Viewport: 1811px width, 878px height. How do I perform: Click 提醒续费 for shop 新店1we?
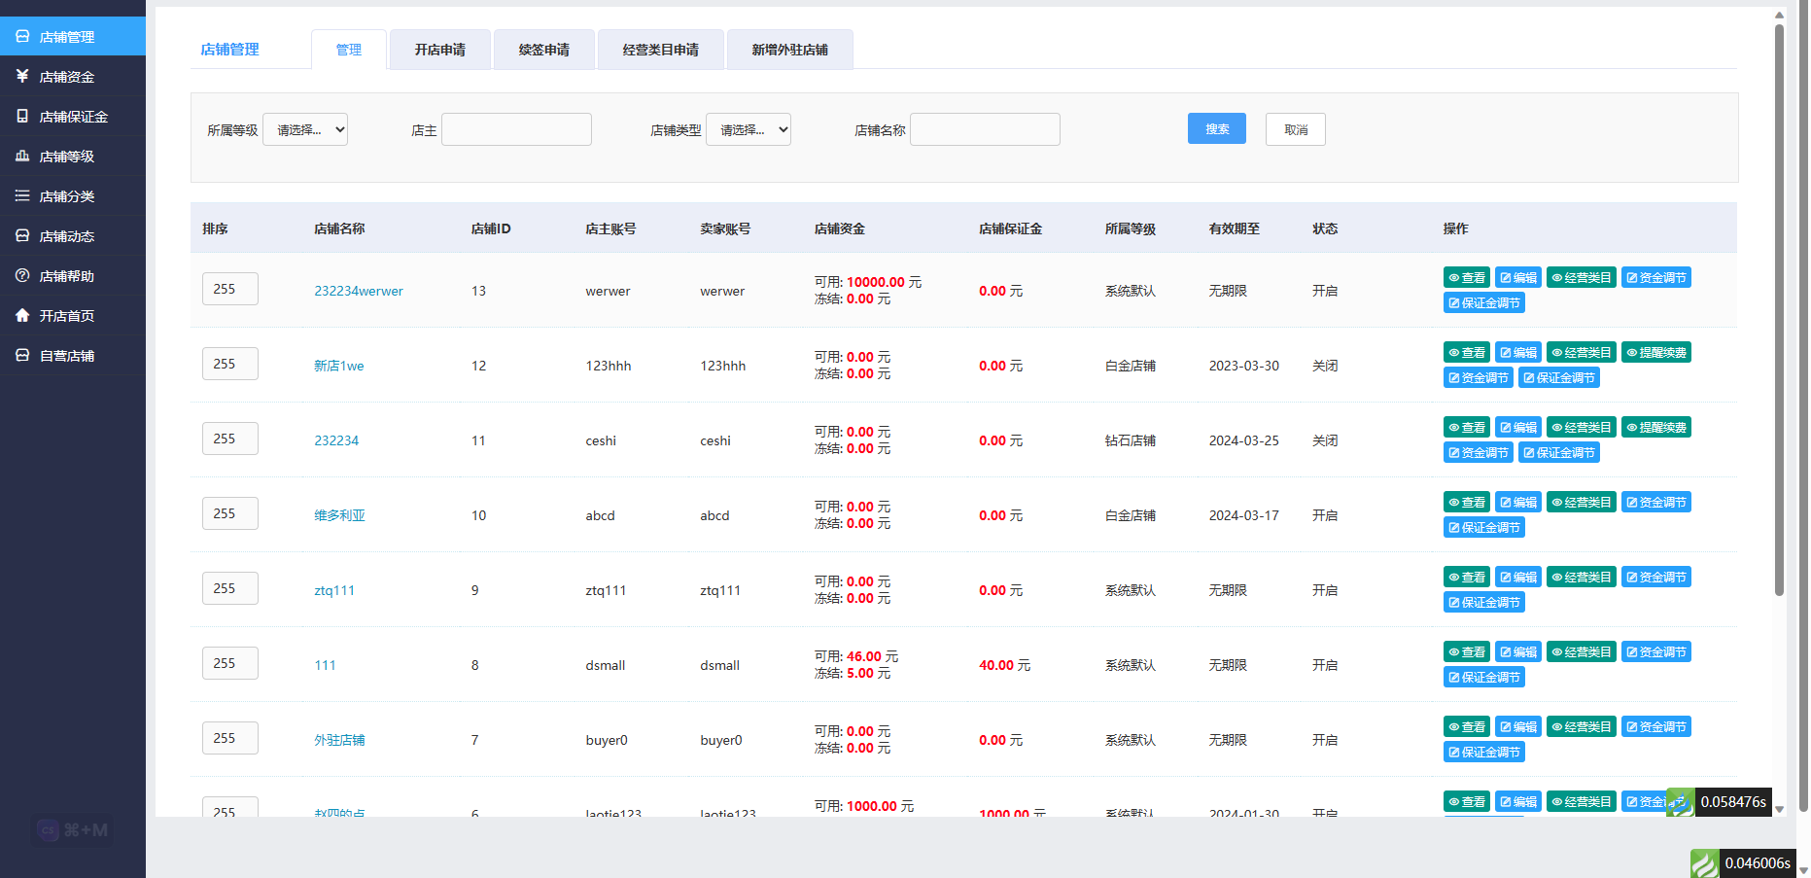click(1656, 353)
